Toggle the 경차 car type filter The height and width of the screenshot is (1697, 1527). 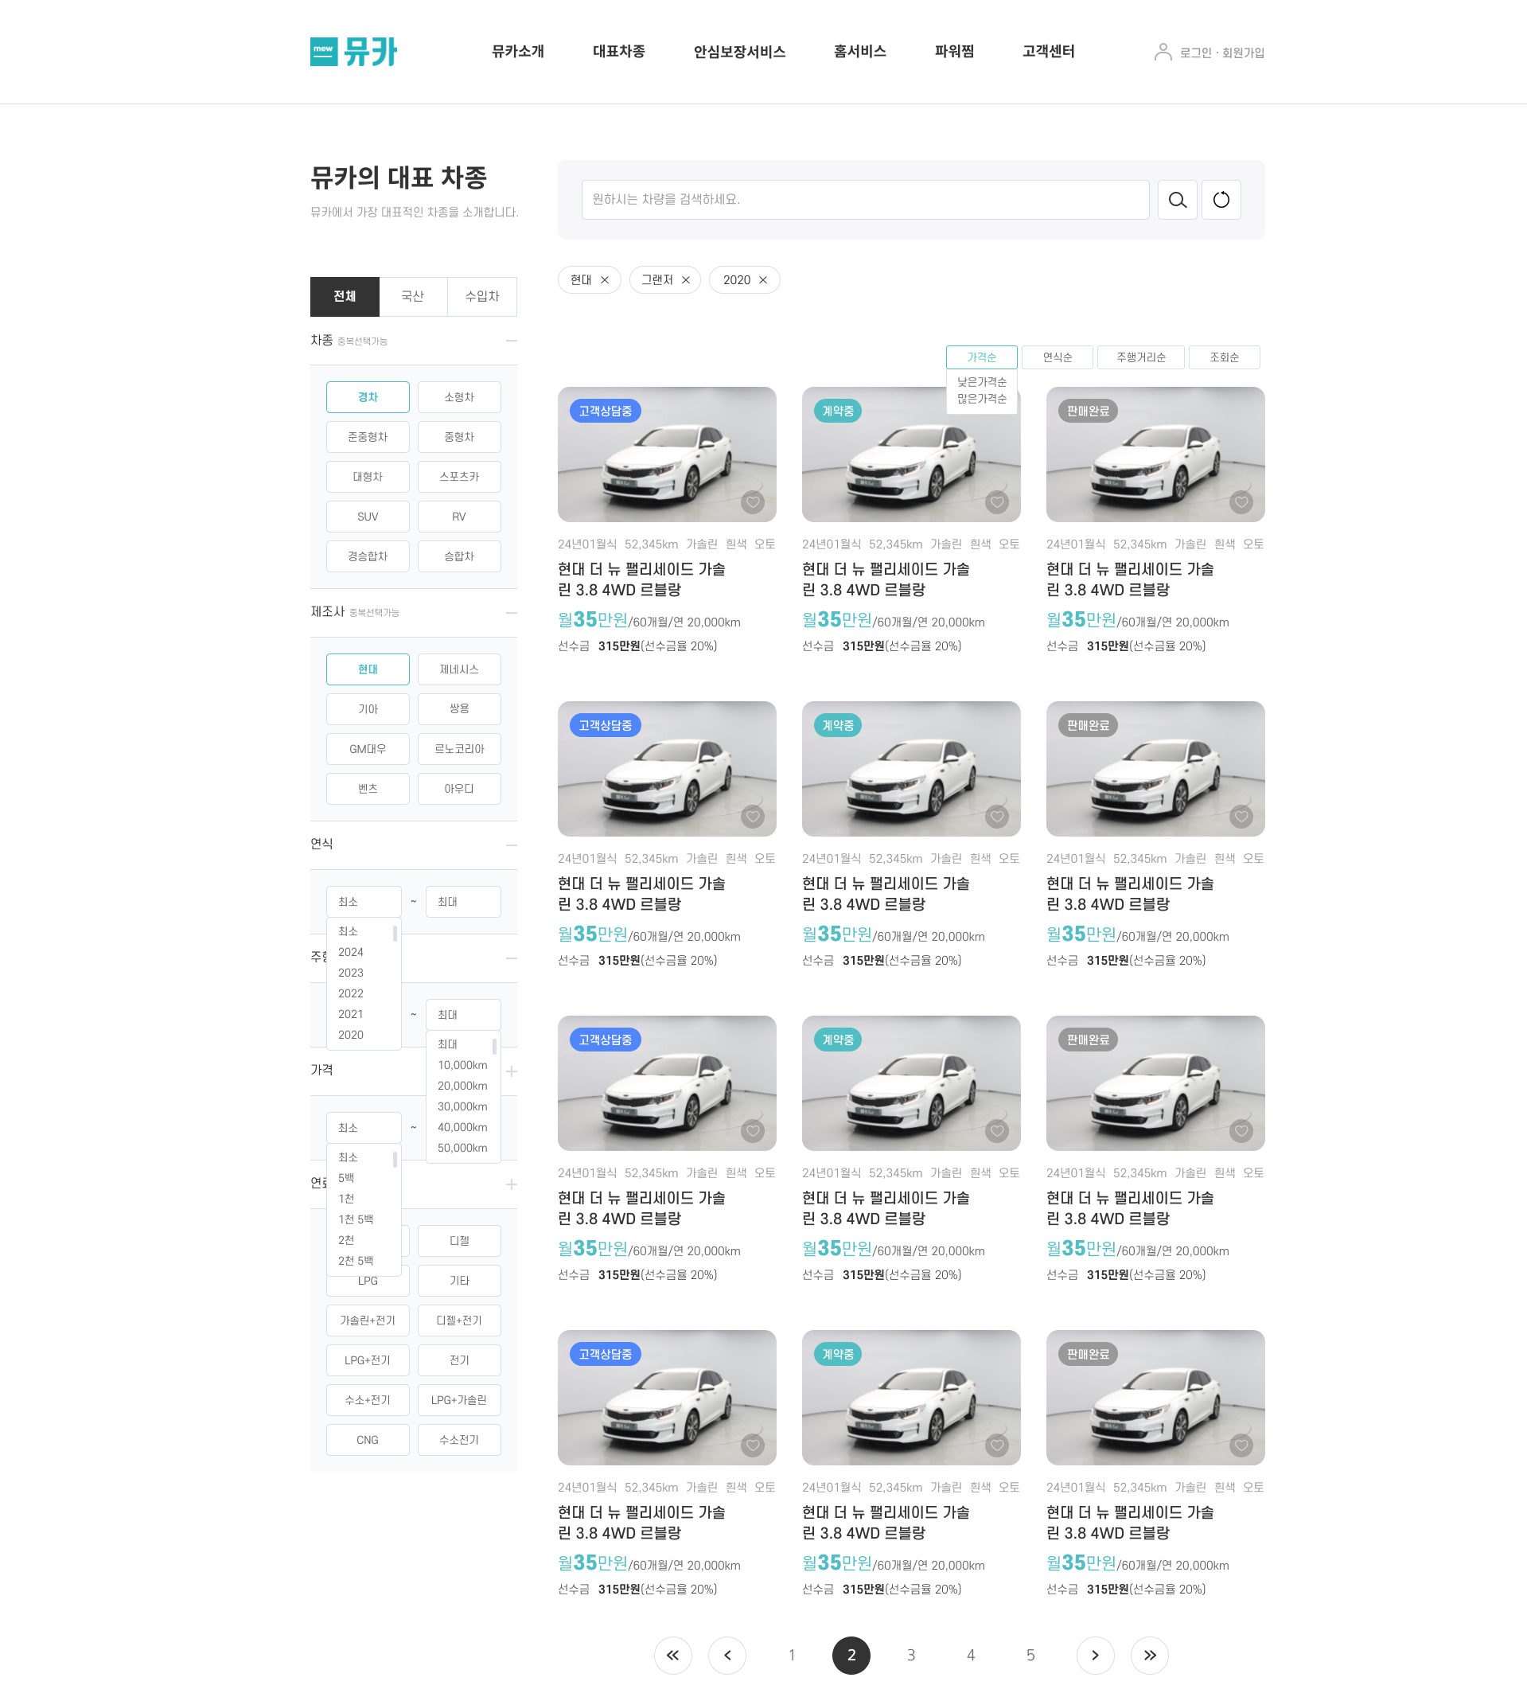368,397
